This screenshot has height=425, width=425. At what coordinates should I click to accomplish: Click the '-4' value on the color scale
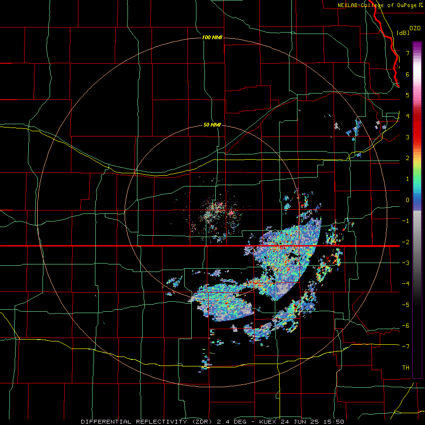406,284
